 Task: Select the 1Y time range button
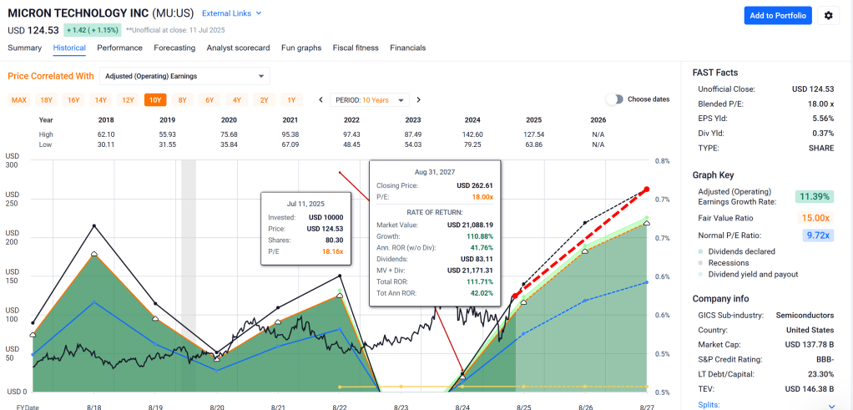tap(290, 100)
